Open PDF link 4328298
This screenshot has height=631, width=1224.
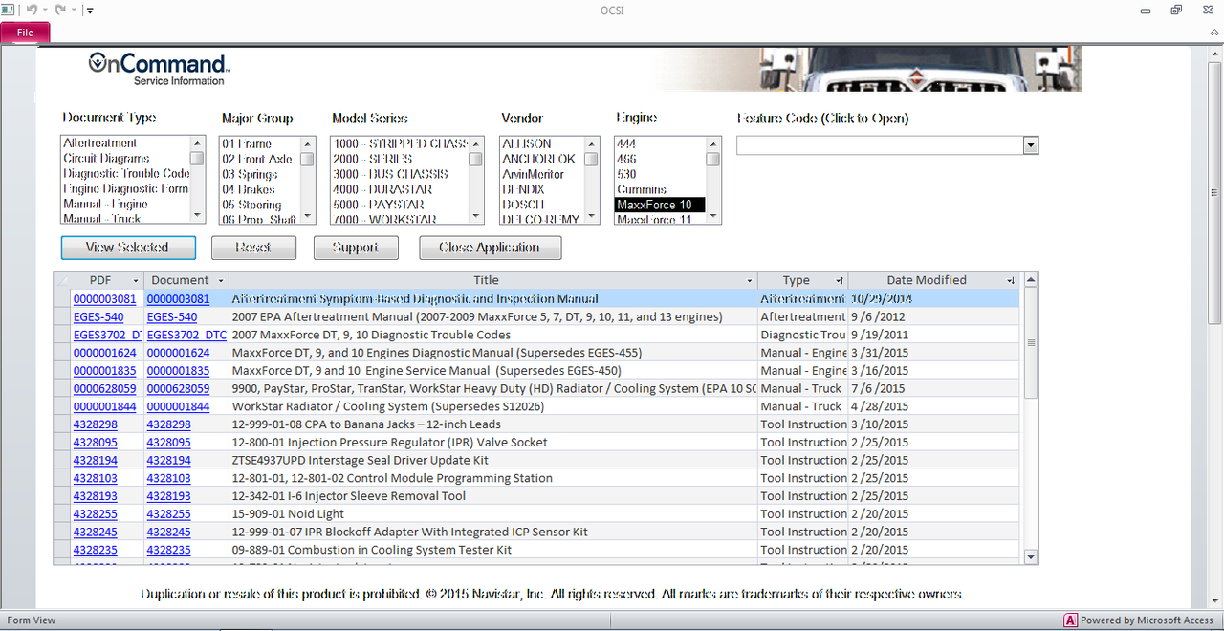click(96, 424)
